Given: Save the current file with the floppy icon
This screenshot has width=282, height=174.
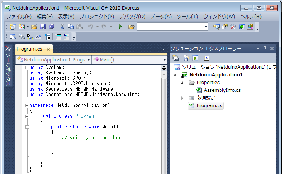Looking at the screenshot, I should click(43, 27).
